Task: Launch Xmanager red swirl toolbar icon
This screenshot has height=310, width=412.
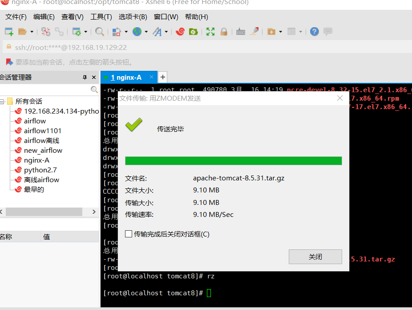Action: [x=180, y=32]
